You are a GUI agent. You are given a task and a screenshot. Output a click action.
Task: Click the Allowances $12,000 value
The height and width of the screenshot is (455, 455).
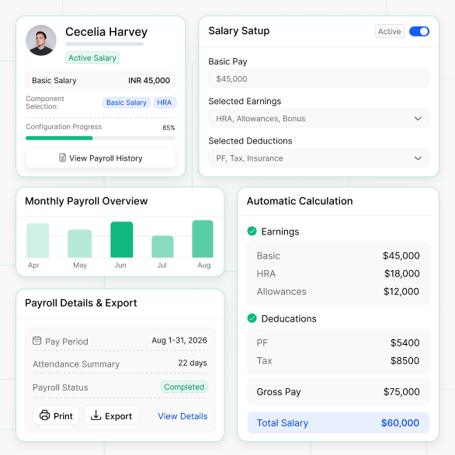(401, 291)
